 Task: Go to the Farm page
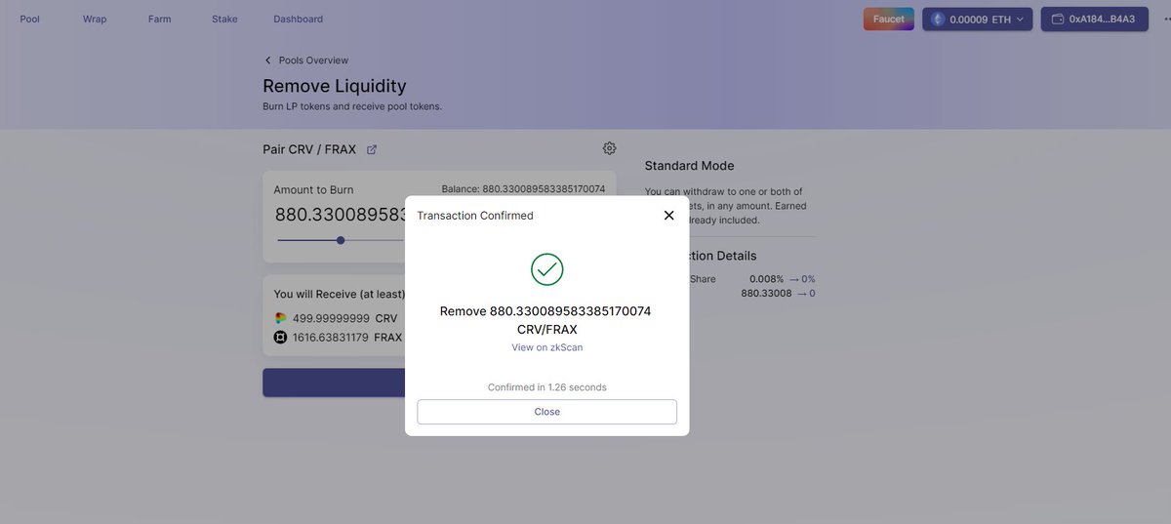click(159, 19)
